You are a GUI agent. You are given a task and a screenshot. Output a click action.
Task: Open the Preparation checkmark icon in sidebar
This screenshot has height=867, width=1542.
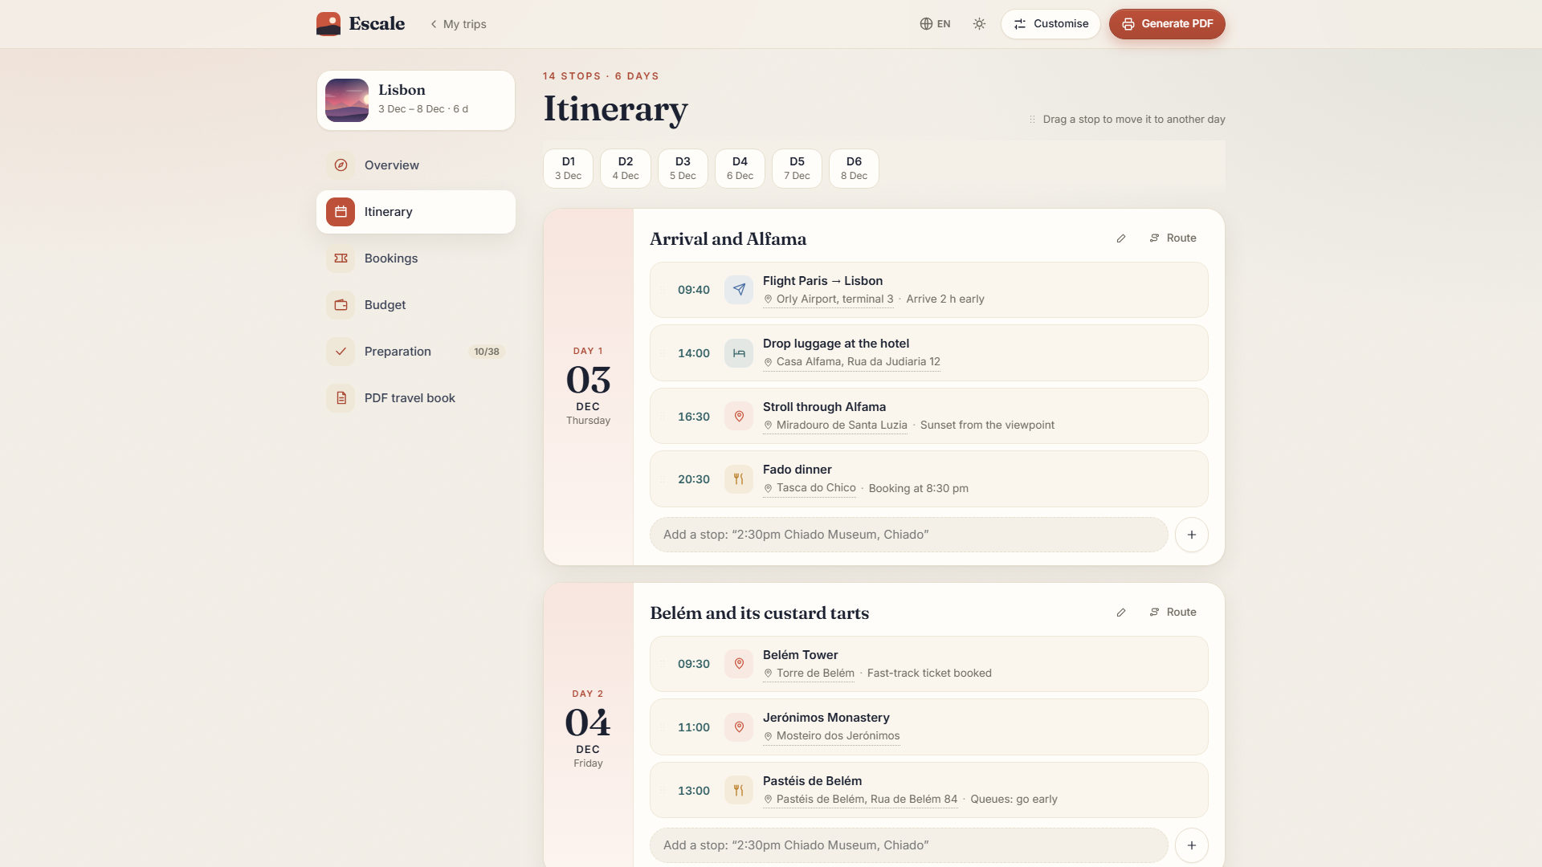tap(341, 352)
